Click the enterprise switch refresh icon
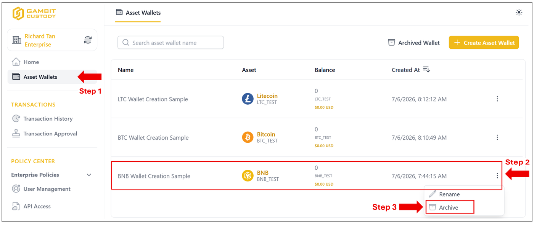The image size is (534, 226). click(88, 40)
